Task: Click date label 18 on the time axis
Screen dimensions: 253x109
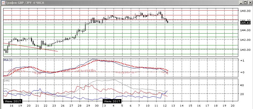Action: point(216,106)
